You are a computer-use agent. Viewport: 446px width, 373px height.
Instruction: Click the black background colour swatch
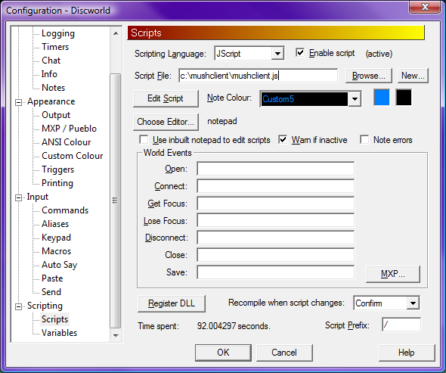coord(404,98)
